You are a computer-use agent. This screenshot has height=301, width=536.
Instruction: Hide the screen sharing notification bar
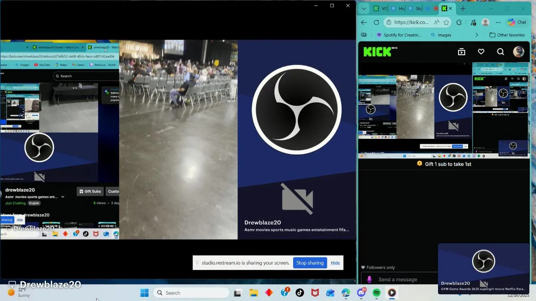(x=335, y=263)
